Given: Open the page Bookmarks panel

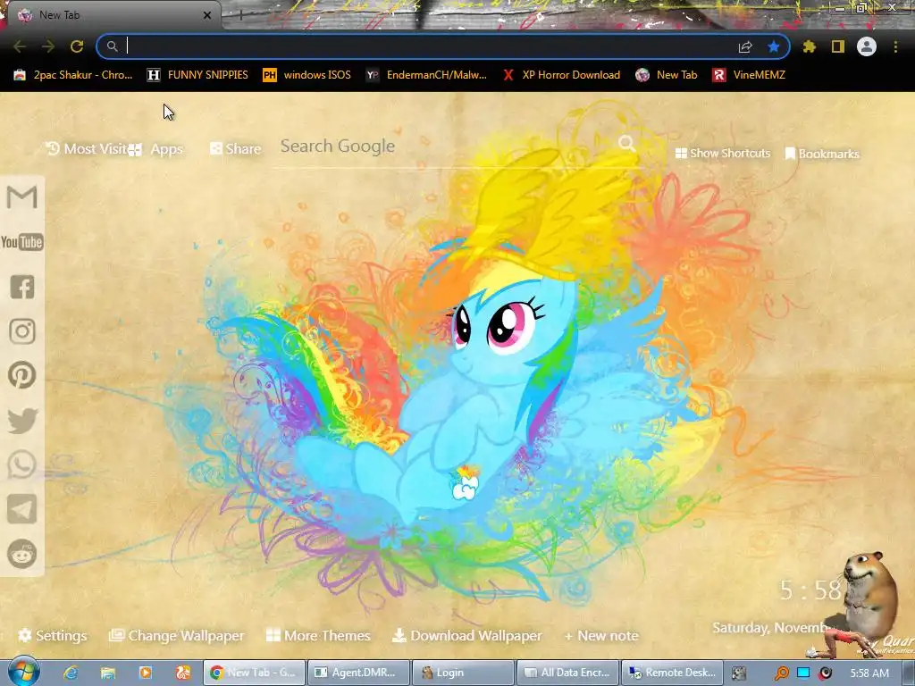Looking at the screenshot, I should 822,154.
